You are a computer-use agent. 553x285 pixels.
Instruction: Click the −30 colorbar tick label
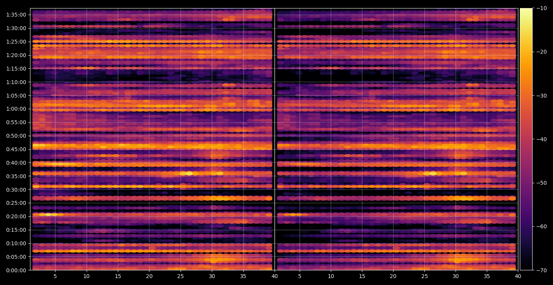point(541,96)
